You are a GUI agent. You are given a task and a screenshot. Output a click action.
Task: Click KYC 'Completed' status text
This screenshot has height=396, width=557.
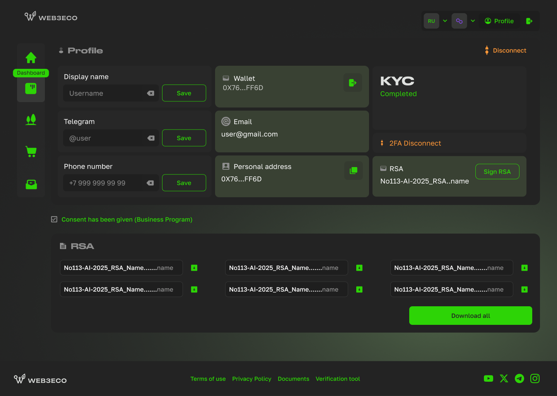pyautogui.click(x=398, y=94)
